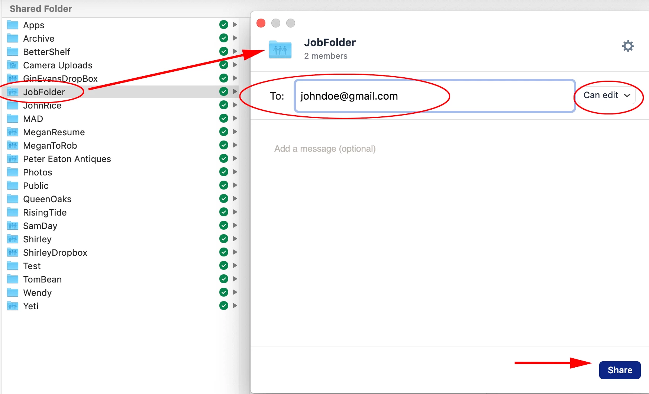This screenshot has height=394, width=649.
Task: Select the SamDay folder name
Action: 40,226
